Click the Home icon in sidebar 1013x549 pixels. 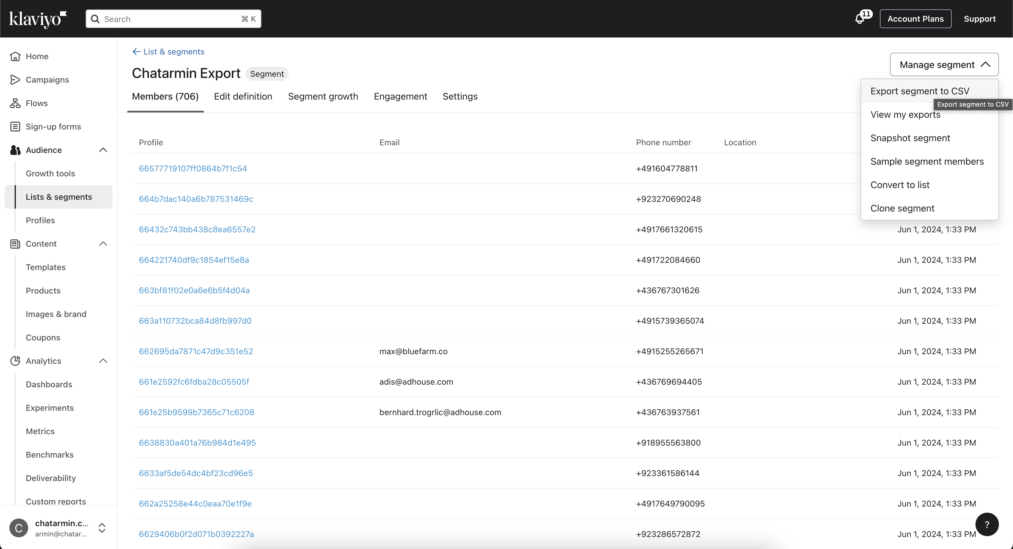[15, 56]
